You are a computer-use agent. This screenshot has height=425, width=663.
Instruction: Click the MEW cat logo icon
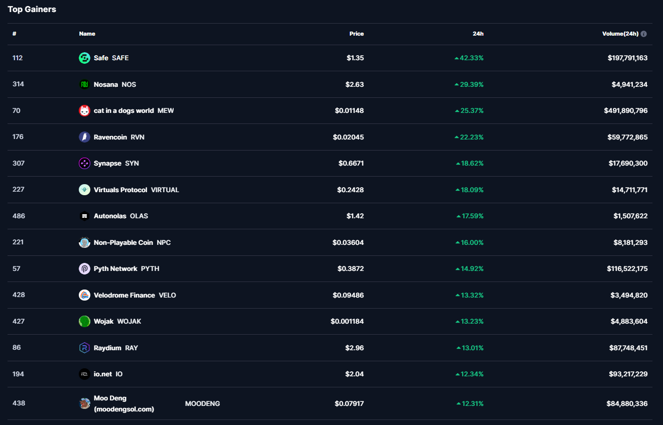84,111
